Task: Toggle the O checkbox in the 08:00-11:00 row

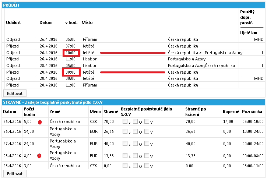Action: tap(136, 165)
